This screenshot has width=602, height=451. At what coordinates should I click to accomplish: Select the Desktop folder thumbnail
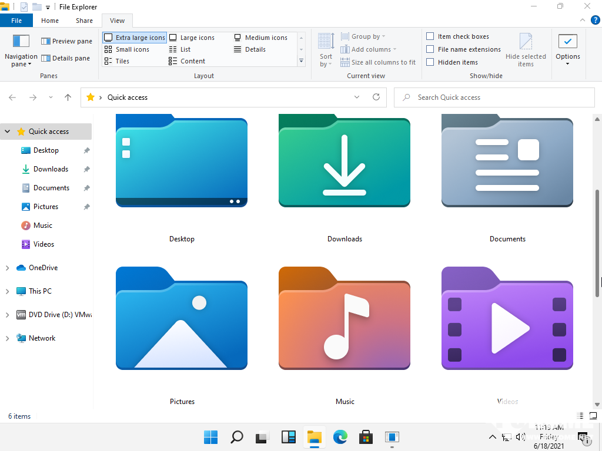182,161
